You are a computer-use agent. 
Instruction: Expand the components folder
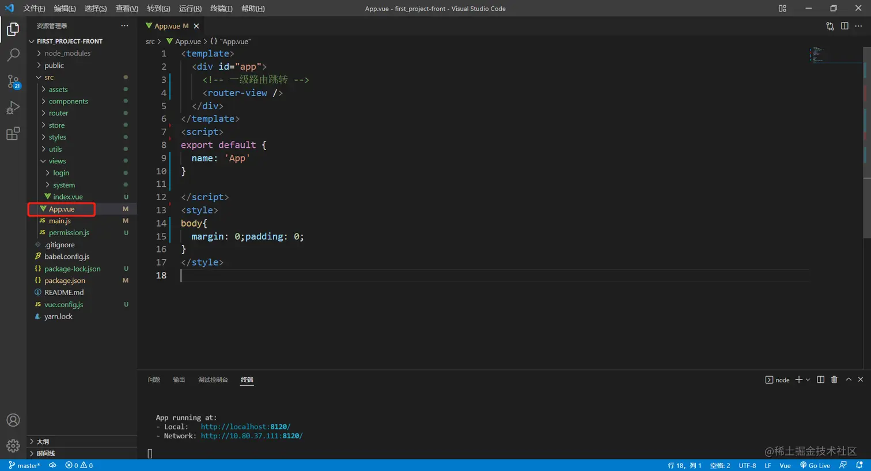(x=82, y=101)
